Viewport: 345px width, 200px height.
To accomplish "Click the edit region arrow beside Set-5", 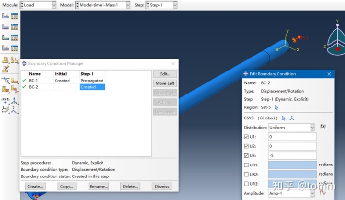I will tap(276, 107).
